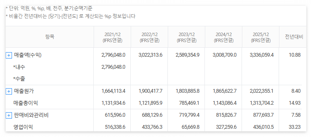Expand the 매출액(수익) row plus icon
This screenshot has width=312, height=137.
coord(9,56)
